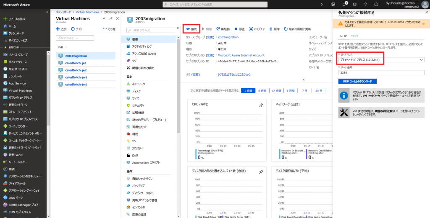Image resolution: width=430 pixels, height=218 pixels.
Task: Click 予約 button in VM list
Action: (76, 29)
